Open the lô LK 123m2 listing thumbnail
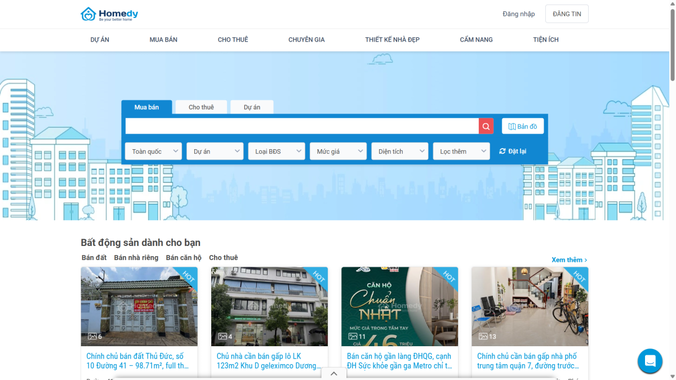Image resolution: width=676 pixels, height=380 pixels. click(x=269, y=306)
